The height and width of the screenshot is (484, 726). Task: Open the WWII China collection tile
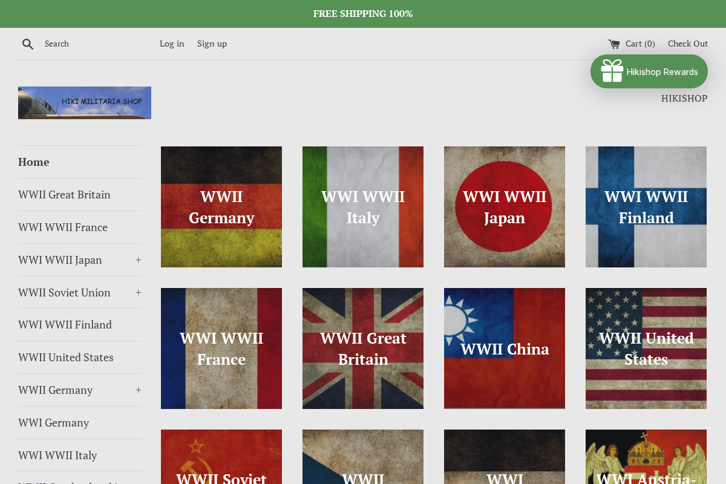click(505, 348)
